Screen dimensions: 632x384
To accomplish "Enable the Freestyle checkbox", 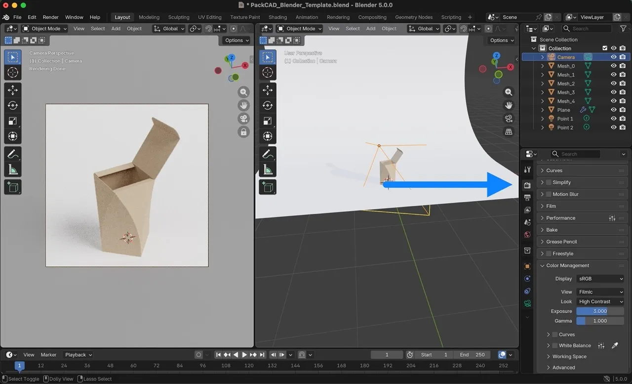I will pos(549,254).
